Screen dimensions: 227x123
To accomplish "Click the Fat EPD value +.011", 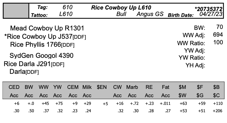I will tap(165, 104).
